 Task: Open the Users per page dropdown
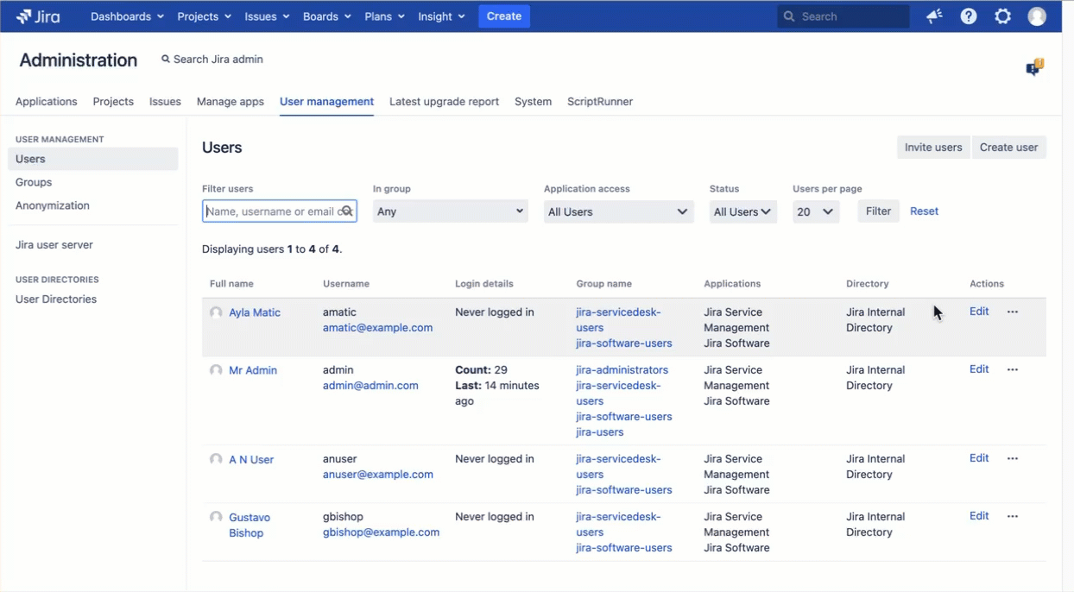click(816, 211)
